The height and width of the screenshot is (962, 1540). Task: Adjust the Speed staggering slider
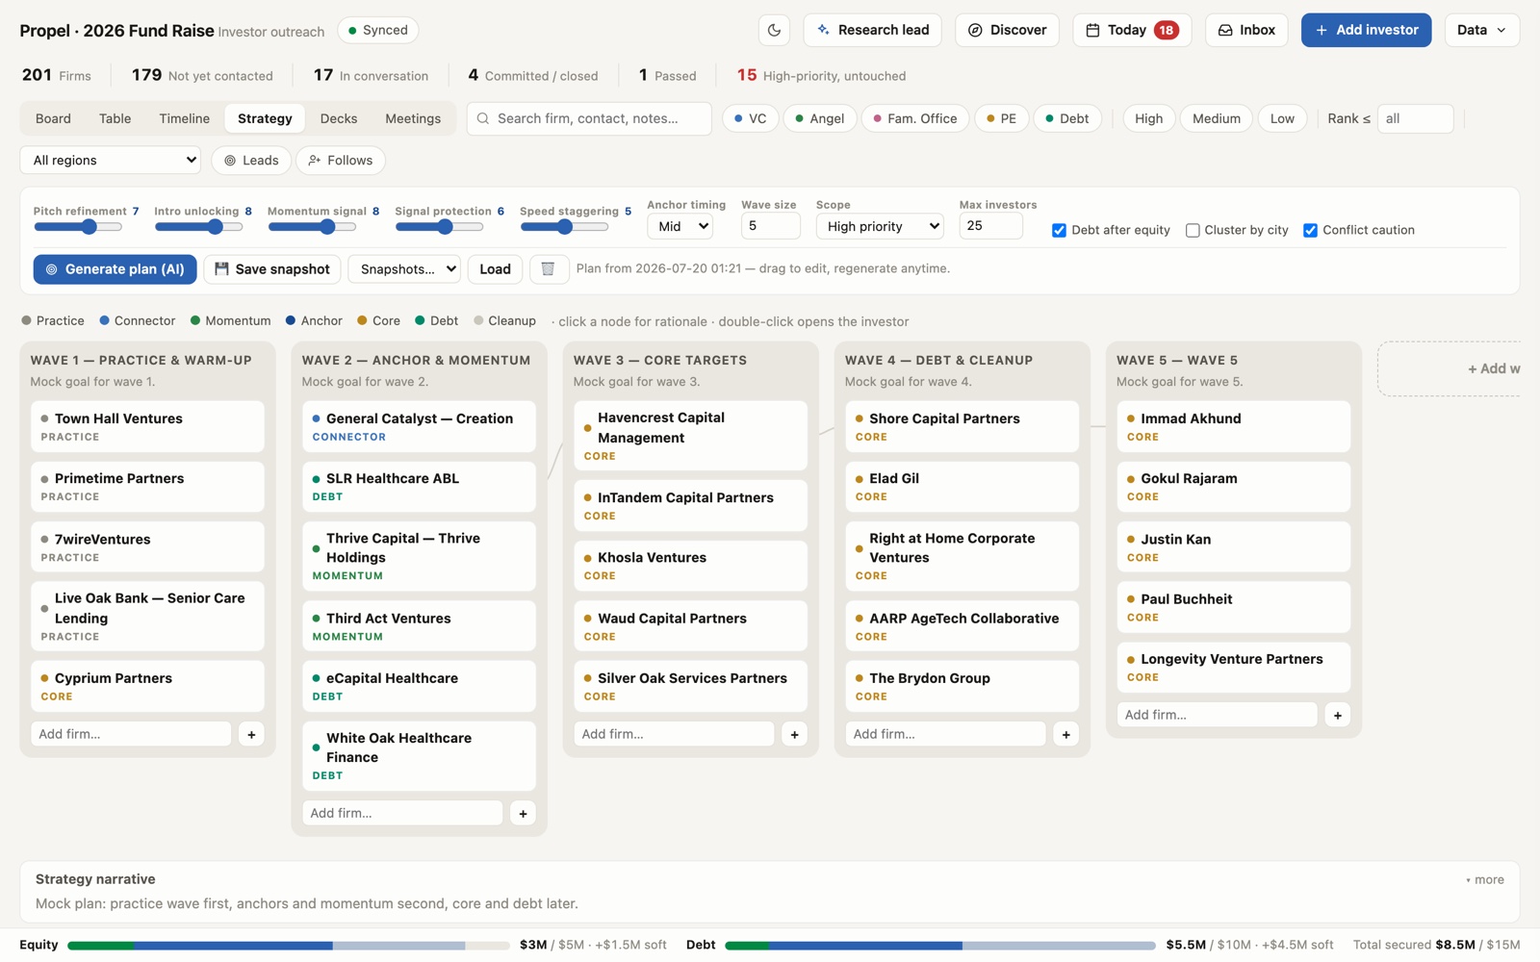(564, 227)
